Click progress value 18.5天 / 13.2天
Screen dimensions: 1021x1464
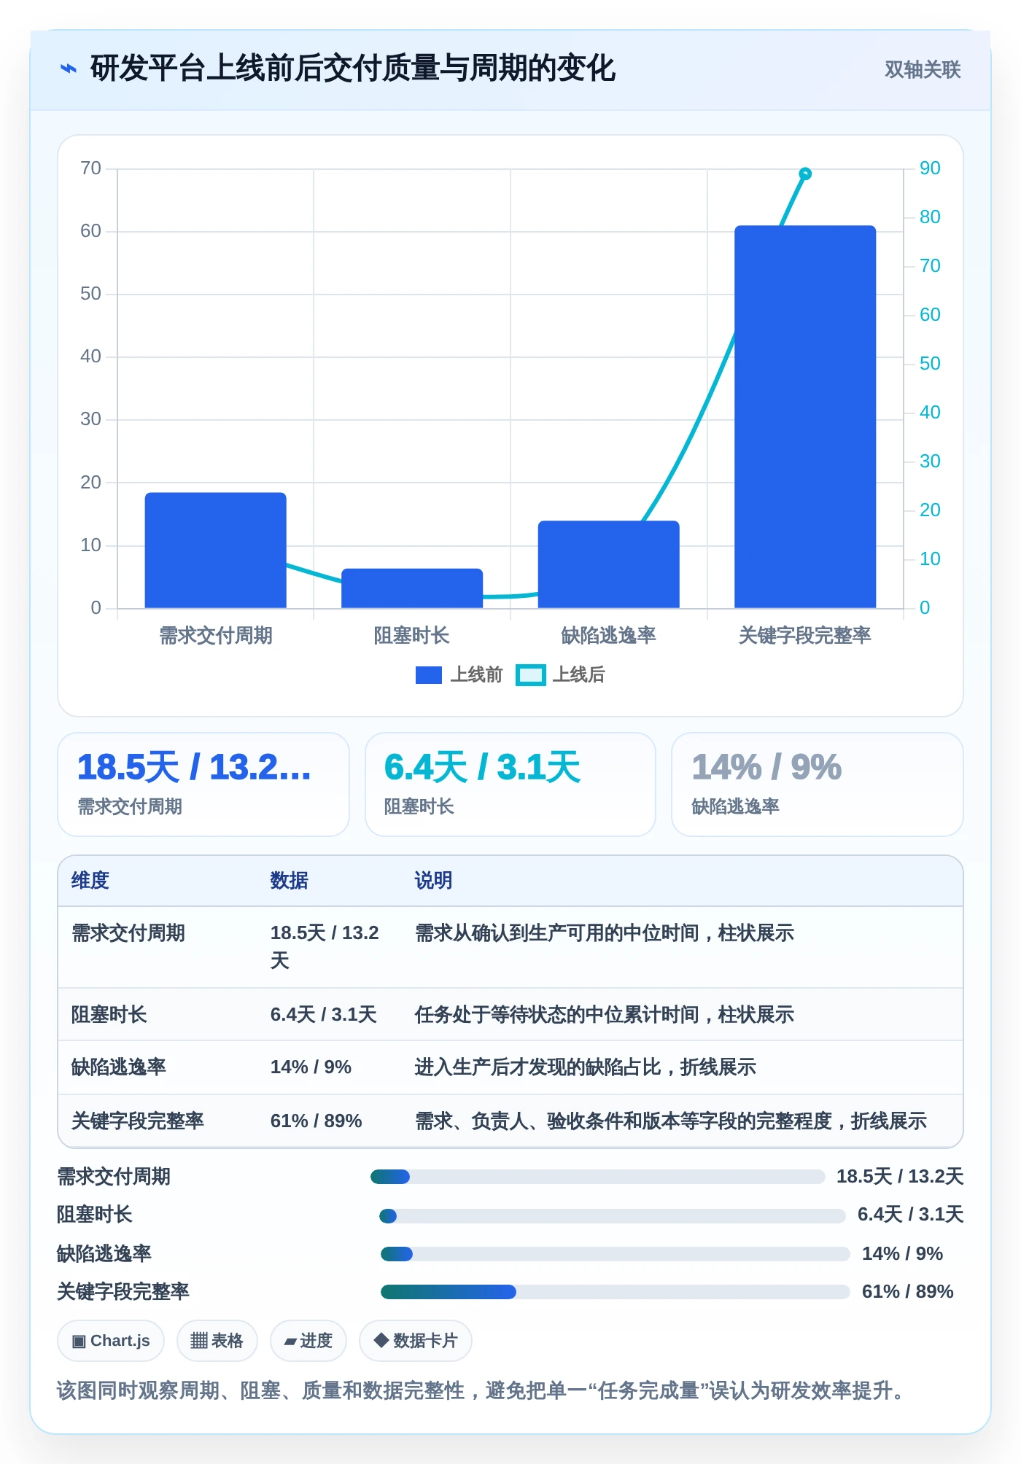tap(900, 1177)
